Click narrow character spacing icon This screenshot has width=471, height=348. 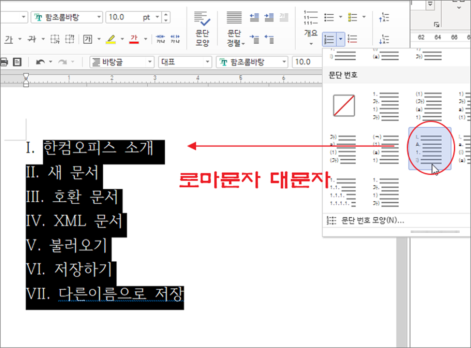[x=161, y=39]
